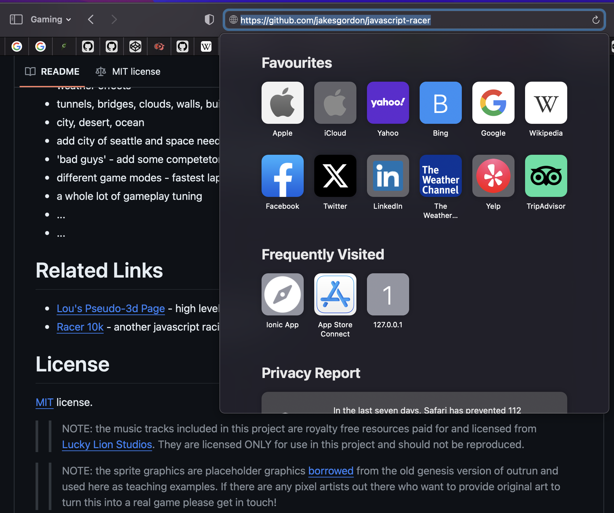The width and height of the screenshot is (614, 513).
Task: Go back to the previous page
Action: (x=91, y=19)
